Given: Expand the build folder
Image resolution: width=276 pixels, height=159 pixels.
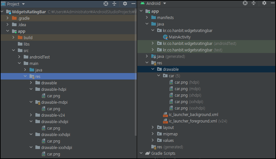Looking at the screenshot, I should pyautogui.click(x=13, y=37).
